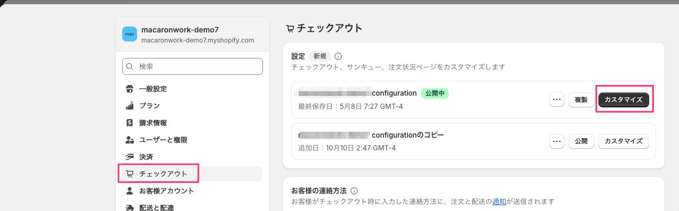This screenshot has width=679, height=211.
Task: Click the 配送と配達 truck icon
Action: (x=130, y=207)
